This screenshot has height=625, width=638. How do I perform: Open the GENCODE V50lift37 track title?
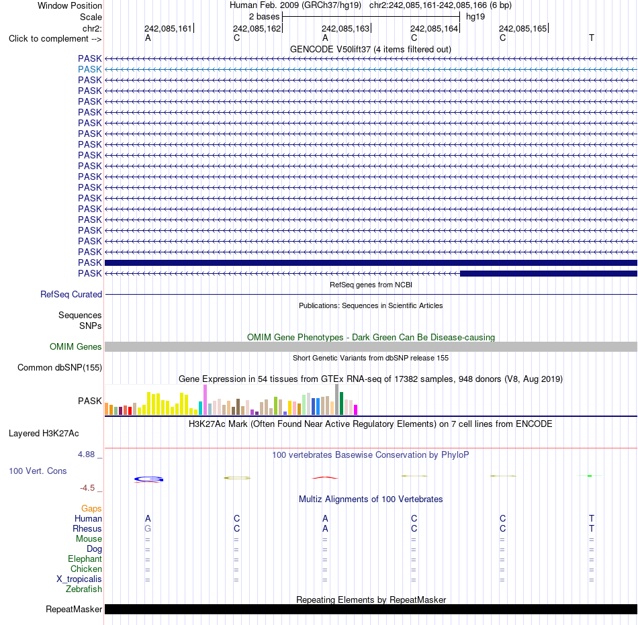click(x=370, y=50)
